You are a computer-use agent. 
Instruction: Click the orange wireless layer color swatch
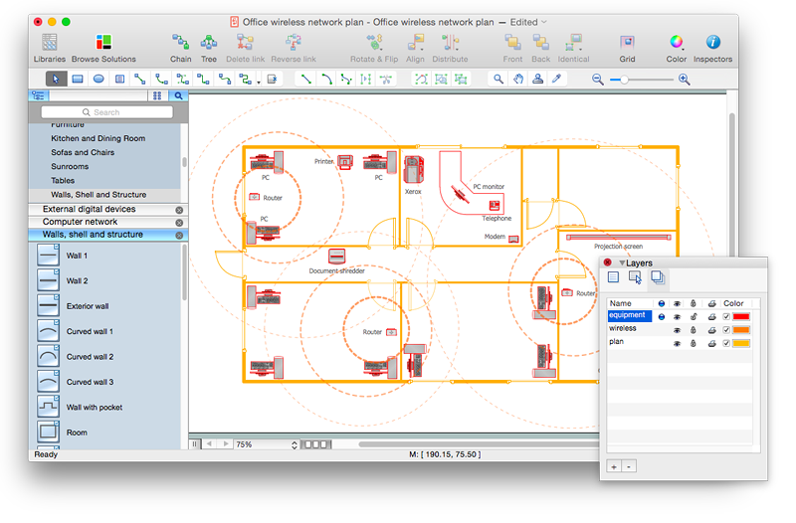click(741, 329)
